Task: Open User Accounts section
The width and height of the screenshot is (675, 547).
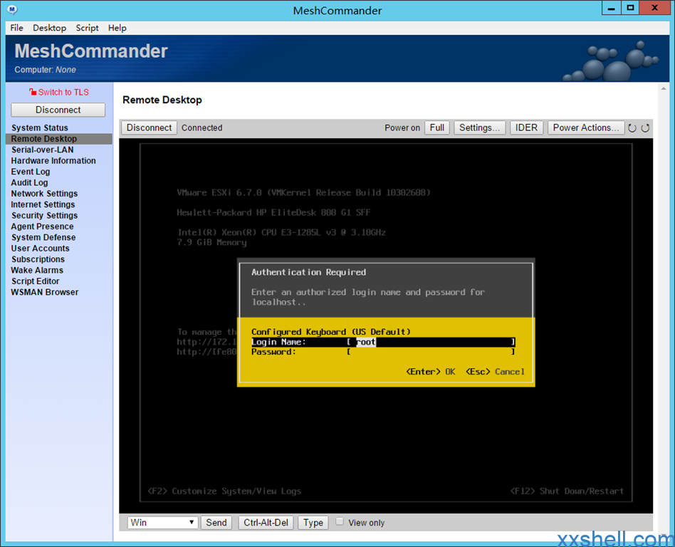Action: coord(40,249)
